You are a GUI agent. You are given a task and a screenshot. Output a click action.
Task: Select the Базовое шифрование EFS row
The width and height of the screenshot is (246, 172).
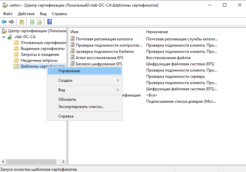click(99, 64)
